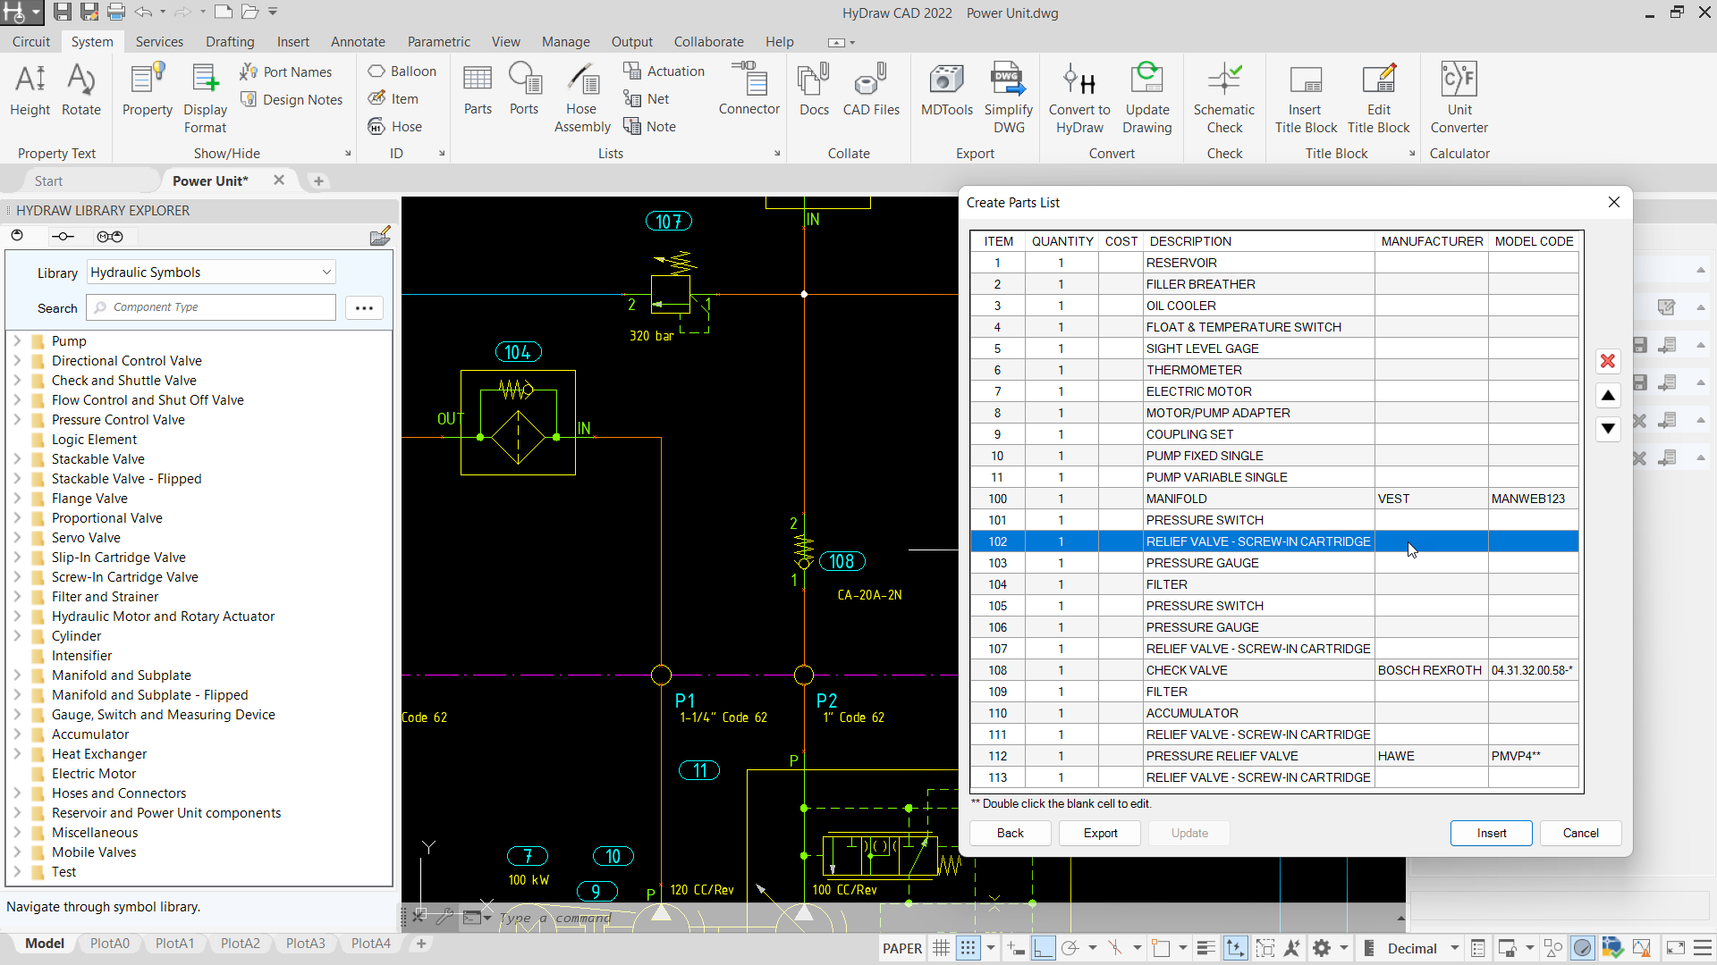Image resolution: width=1717 pixels, height=965 pixels.
Task: Click the Component Type search field
Action: [210, 306]
